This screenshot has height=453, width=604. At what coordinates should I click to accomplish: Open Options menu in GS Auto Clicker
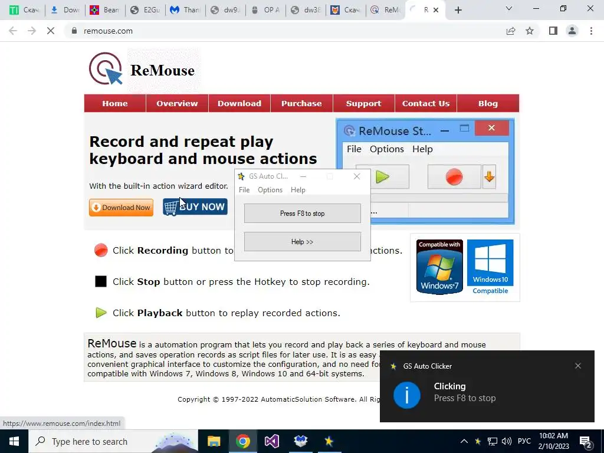270,190
